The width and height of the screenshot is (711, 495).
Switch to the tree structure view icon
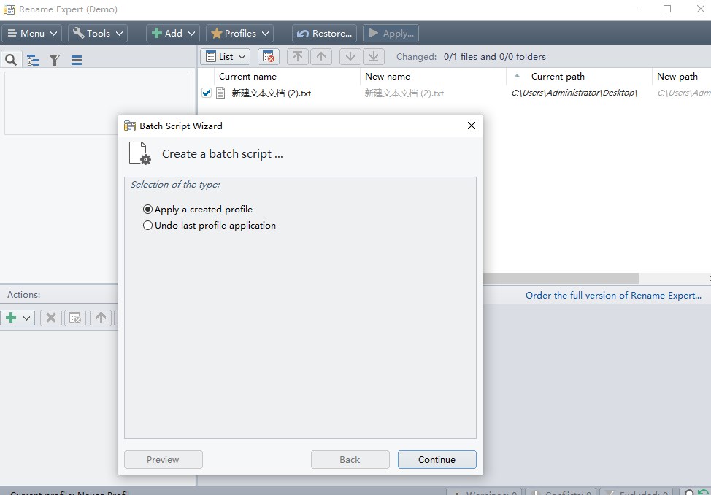(33, 60)
